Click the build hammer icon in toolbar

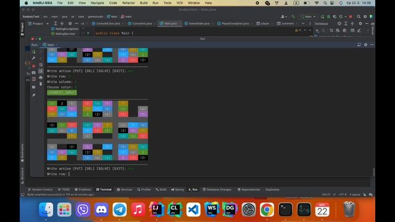(293, 17)
